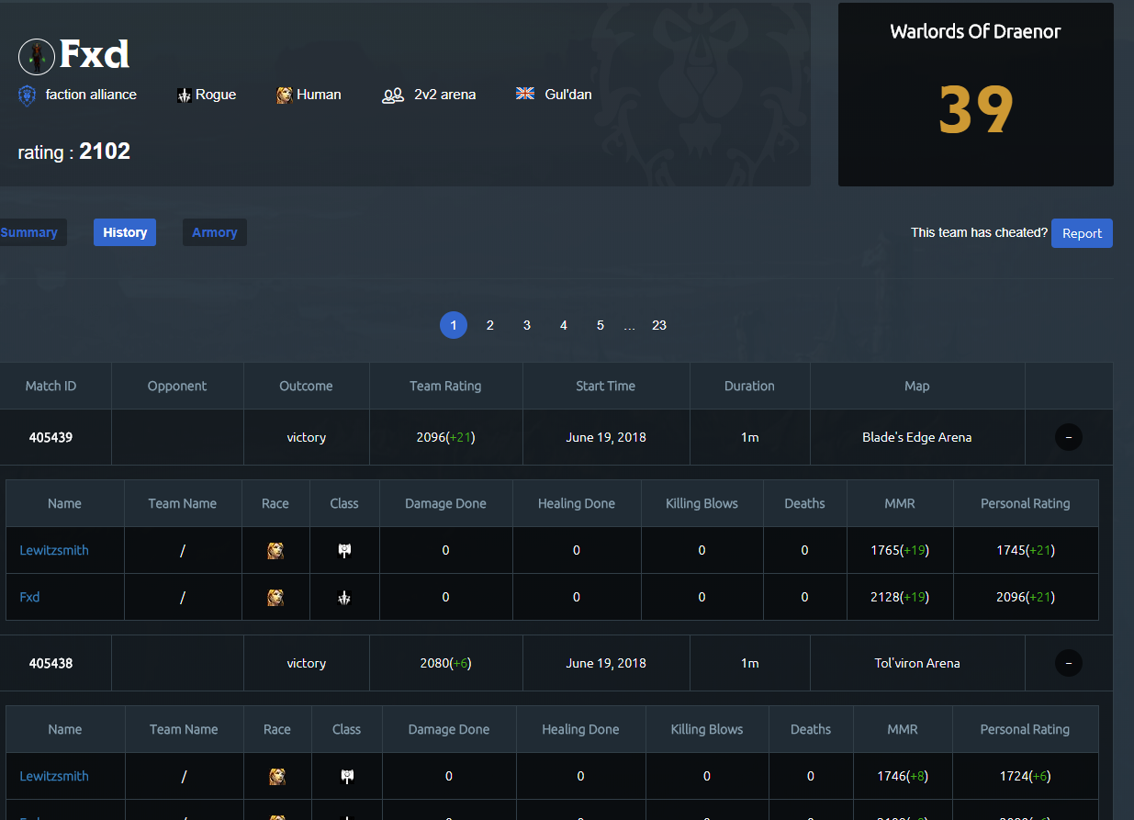Click the Warlords Of Draenor rank 39 card
The height and width of the screenshot is (820, 1134).
pos(975,95)
